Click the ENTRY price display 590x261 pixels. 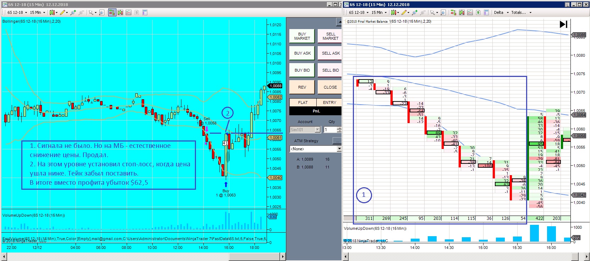329,102
